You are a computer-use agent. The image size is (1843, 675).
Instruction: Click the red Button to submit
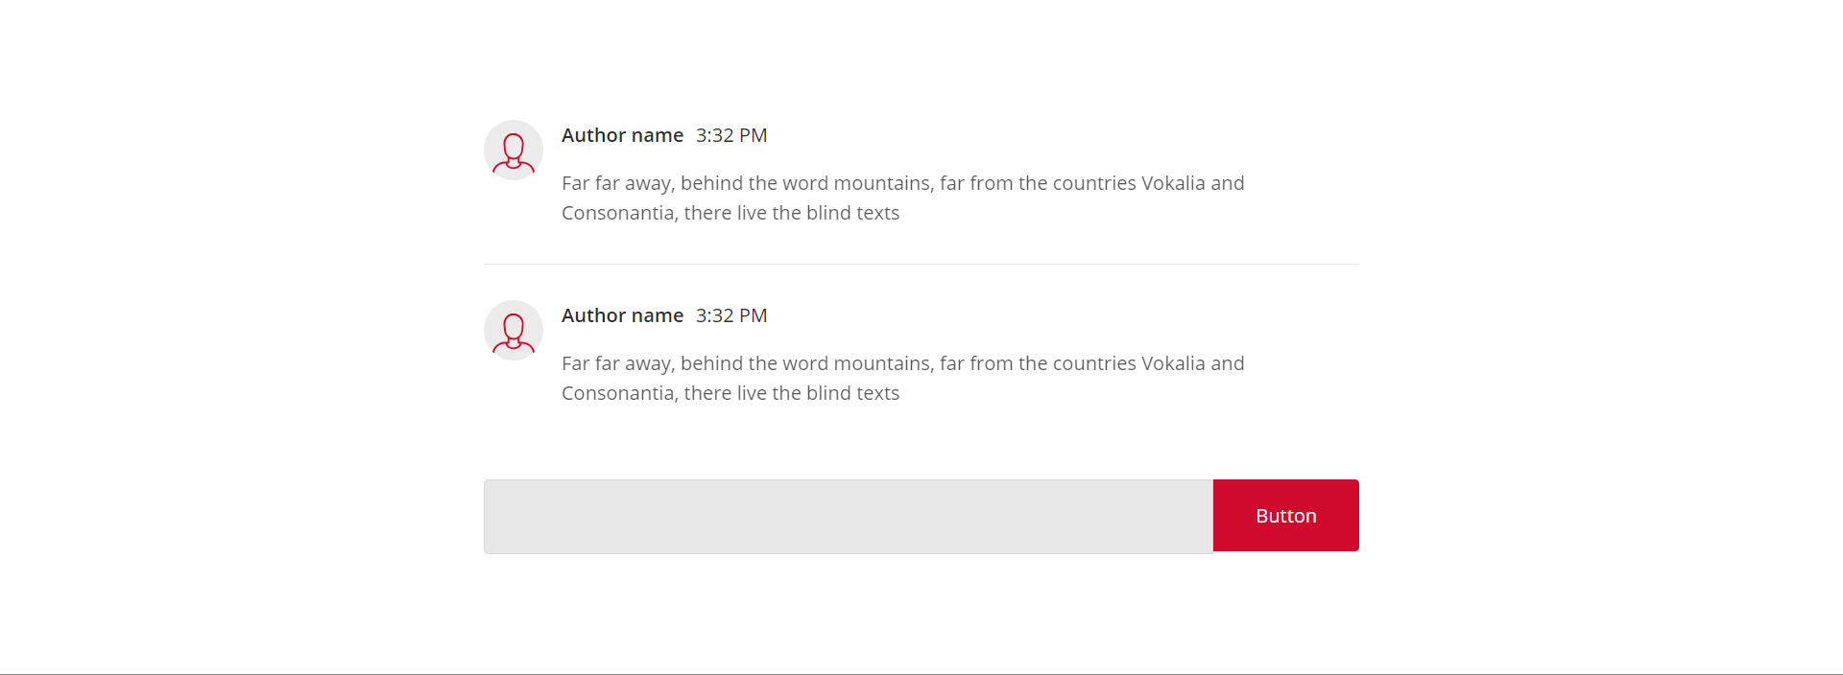[1286, 516]
